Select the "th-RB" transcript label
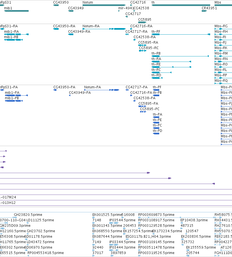The width and height of the screenshot is (232, 257). pos(156,53)
